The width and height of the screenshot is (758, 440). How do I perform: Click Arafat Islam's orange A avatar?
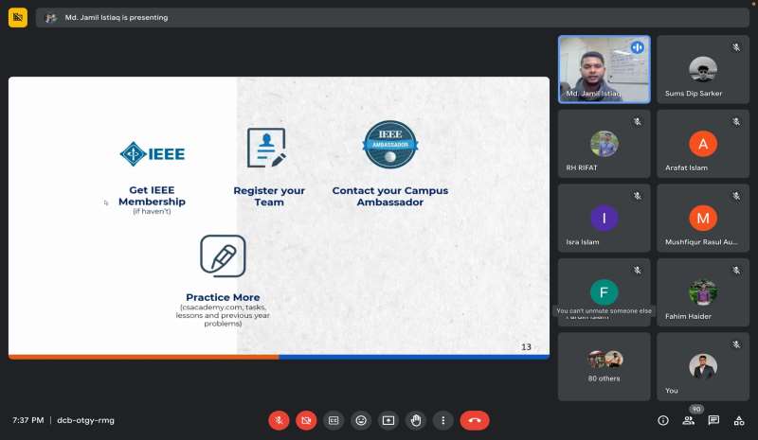coord(703,144)
